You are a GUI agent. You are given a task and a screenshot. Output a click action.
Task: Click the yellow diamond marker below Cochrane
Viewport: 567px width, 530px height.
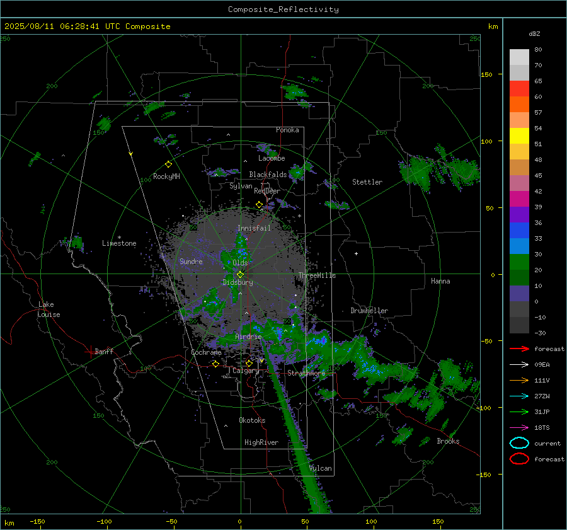pos(215,364)
